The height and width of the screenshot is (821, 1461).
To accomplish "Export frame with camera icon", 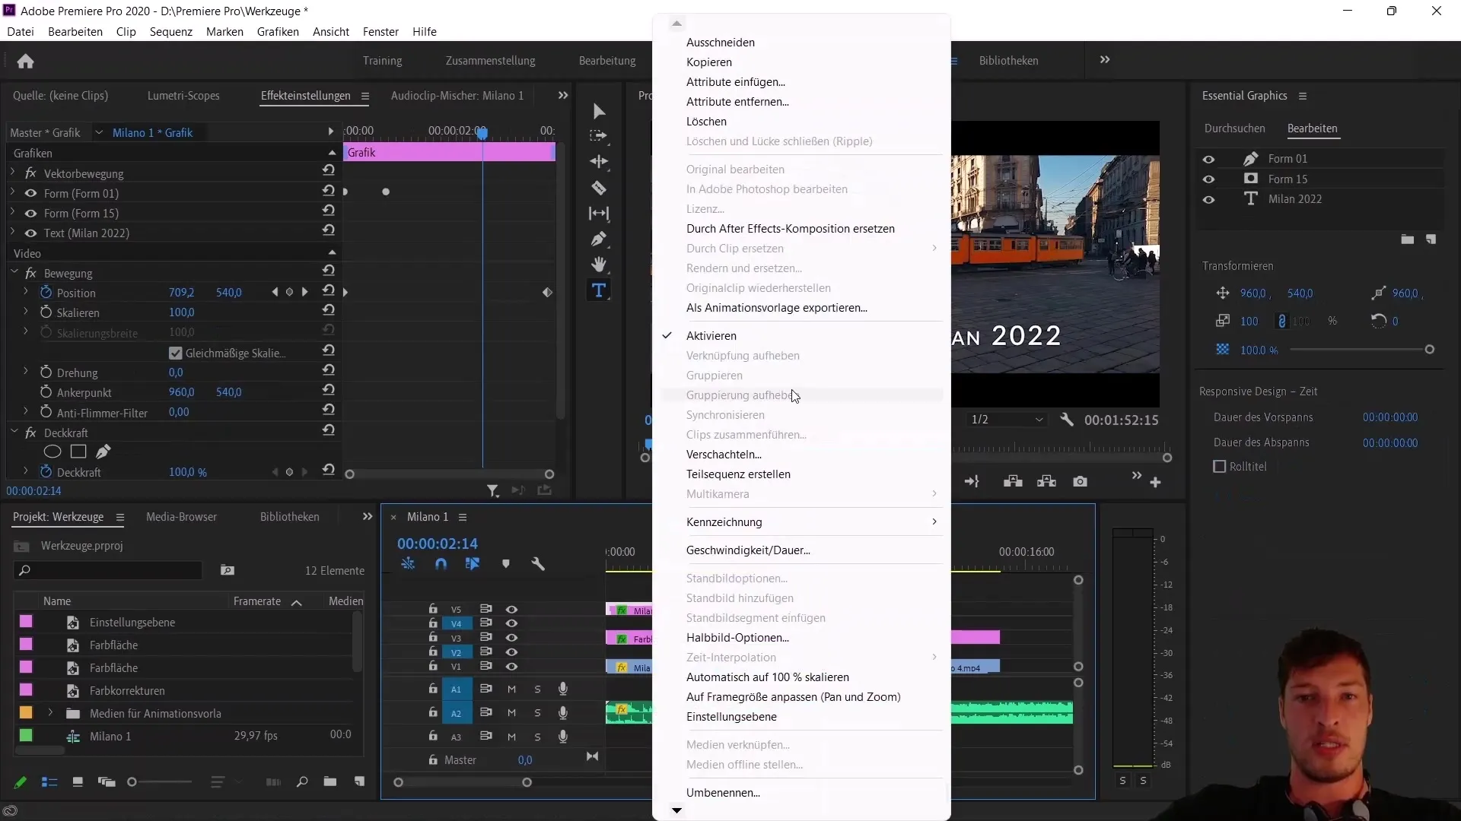I will click(x=1080, y=481).
